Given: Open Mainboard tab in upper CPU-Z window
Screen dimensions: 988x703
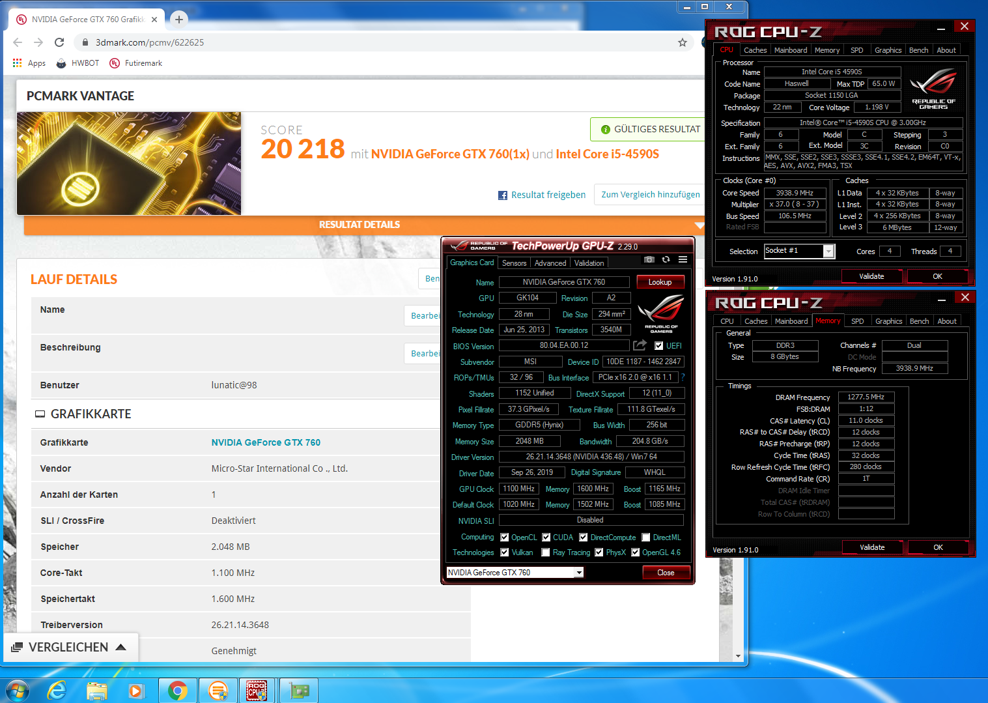Looking at the screenshot, I should (x=791, y=50).
